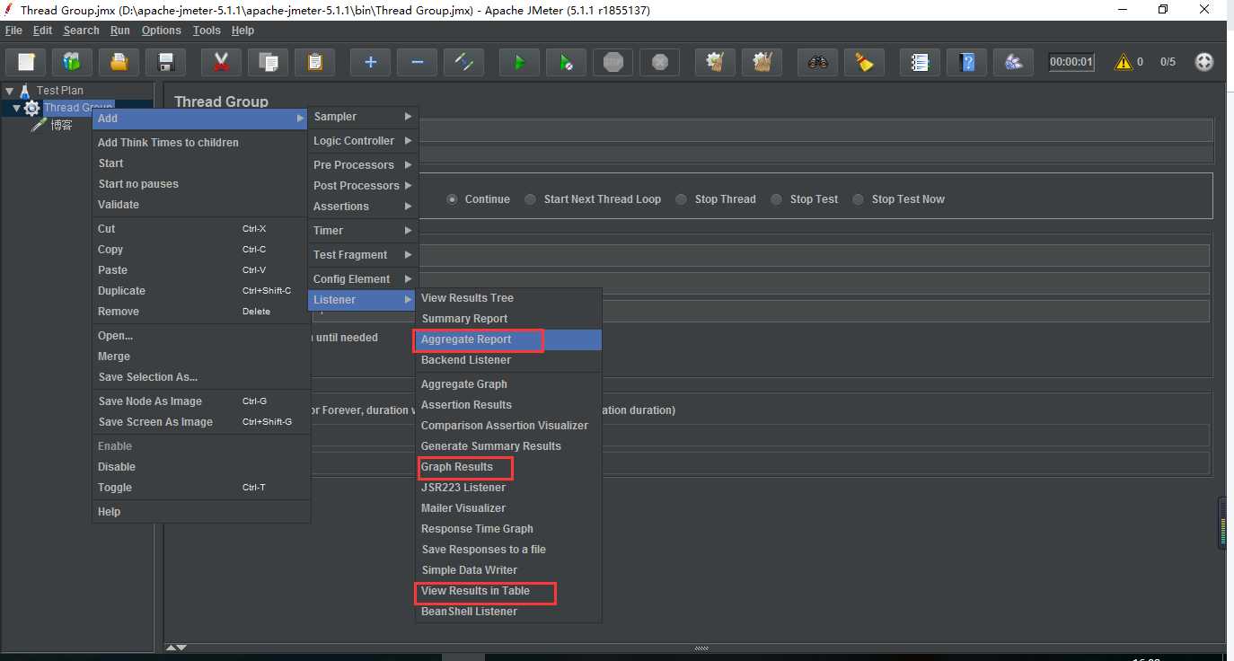
Task: Click the Reset Search broom icon
Action: (x=864, y=62)
